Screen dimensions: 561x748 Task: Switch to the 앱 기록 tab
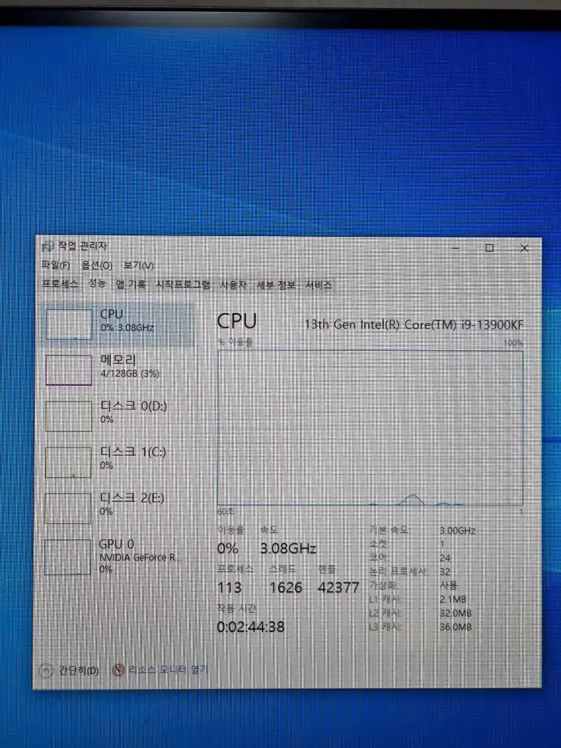pos(130,285)
